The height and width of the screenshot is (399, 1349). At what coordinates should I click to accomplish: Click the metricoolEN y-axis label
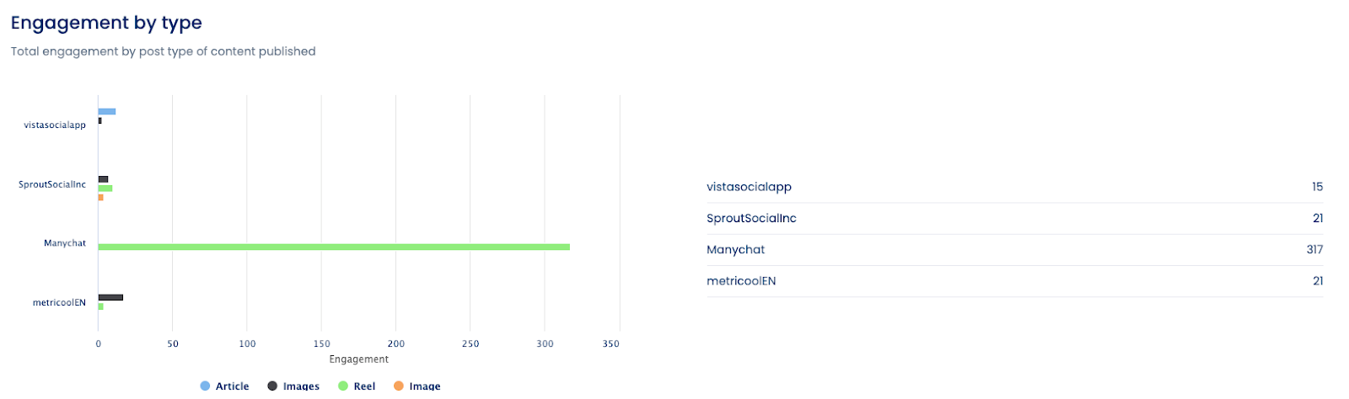(x=59, y=303)
